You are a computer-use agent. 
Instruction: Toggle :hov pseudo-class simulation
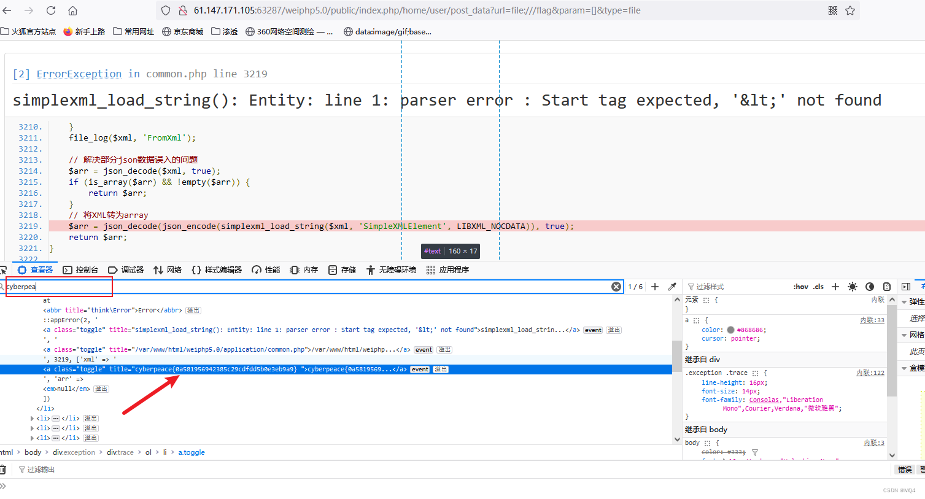point(800,286)
